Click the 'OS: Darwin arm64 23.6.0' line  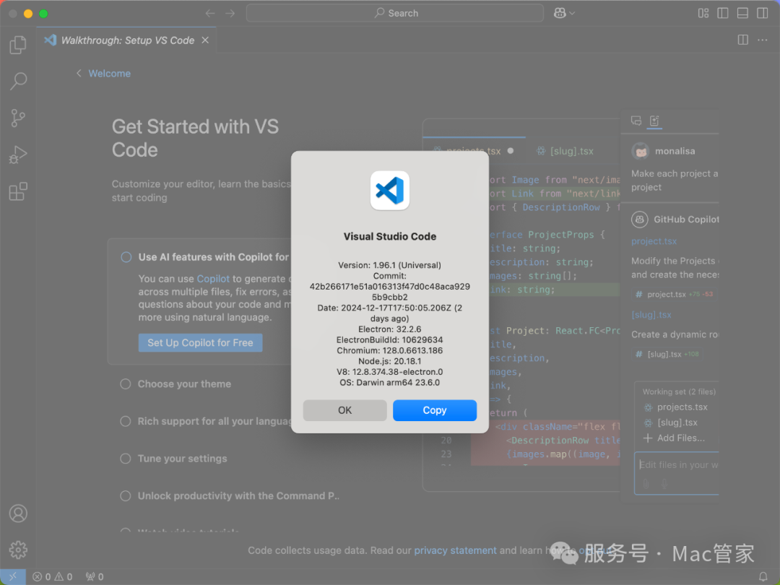389,383
